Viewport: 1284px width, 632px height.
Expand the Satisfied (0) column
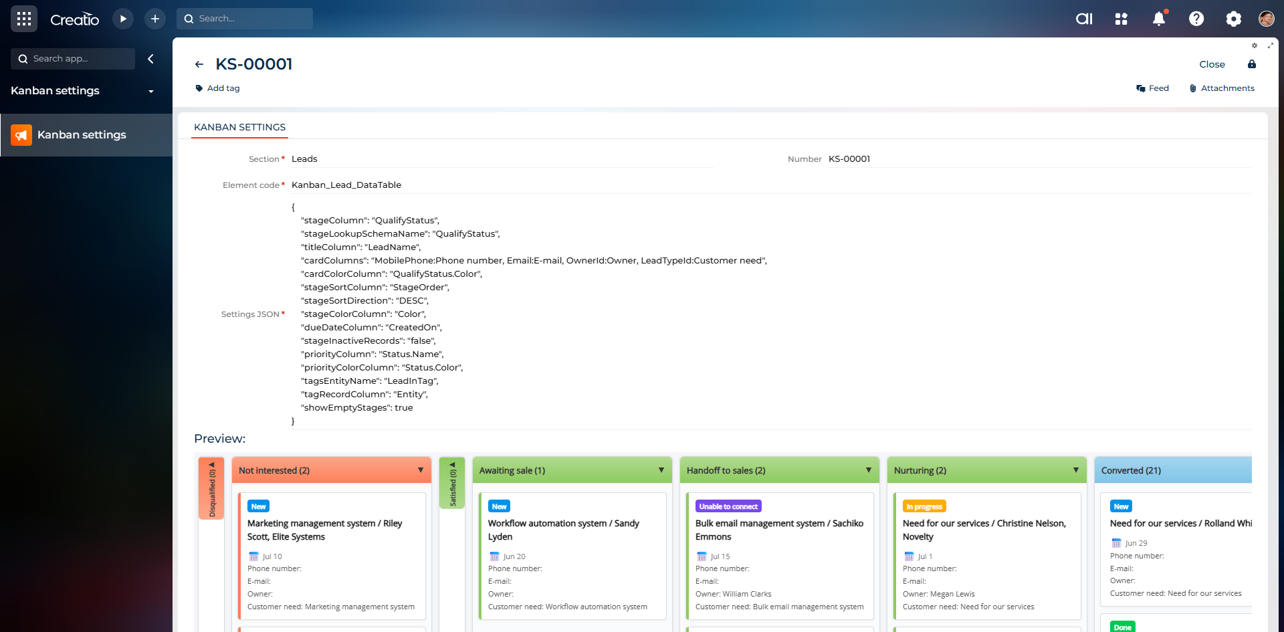pyautogui.click(x=452, y=483)
